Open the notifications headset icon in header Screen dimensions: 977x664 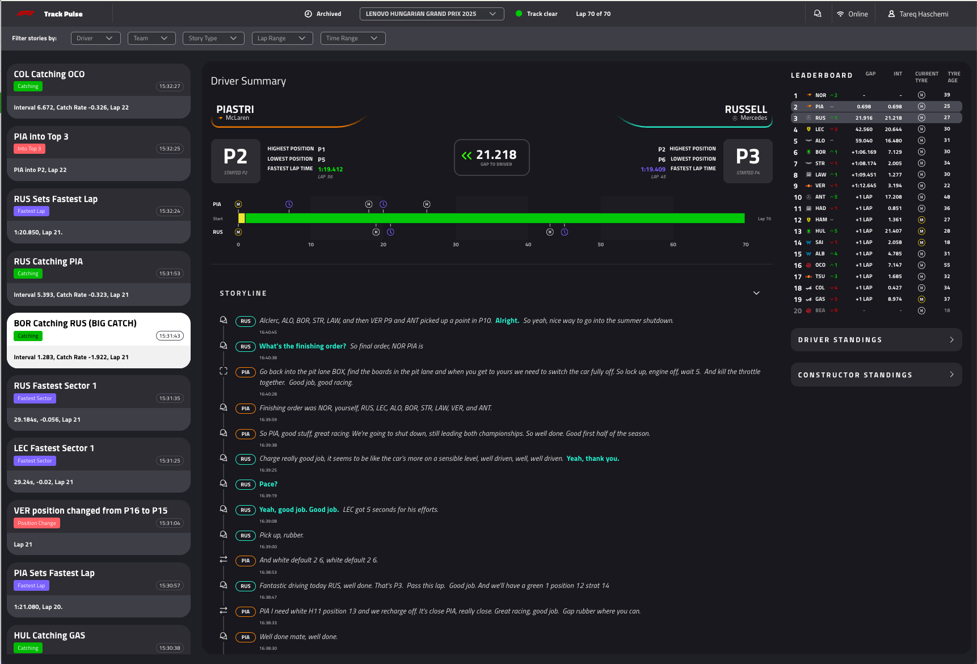coord(818,14)
